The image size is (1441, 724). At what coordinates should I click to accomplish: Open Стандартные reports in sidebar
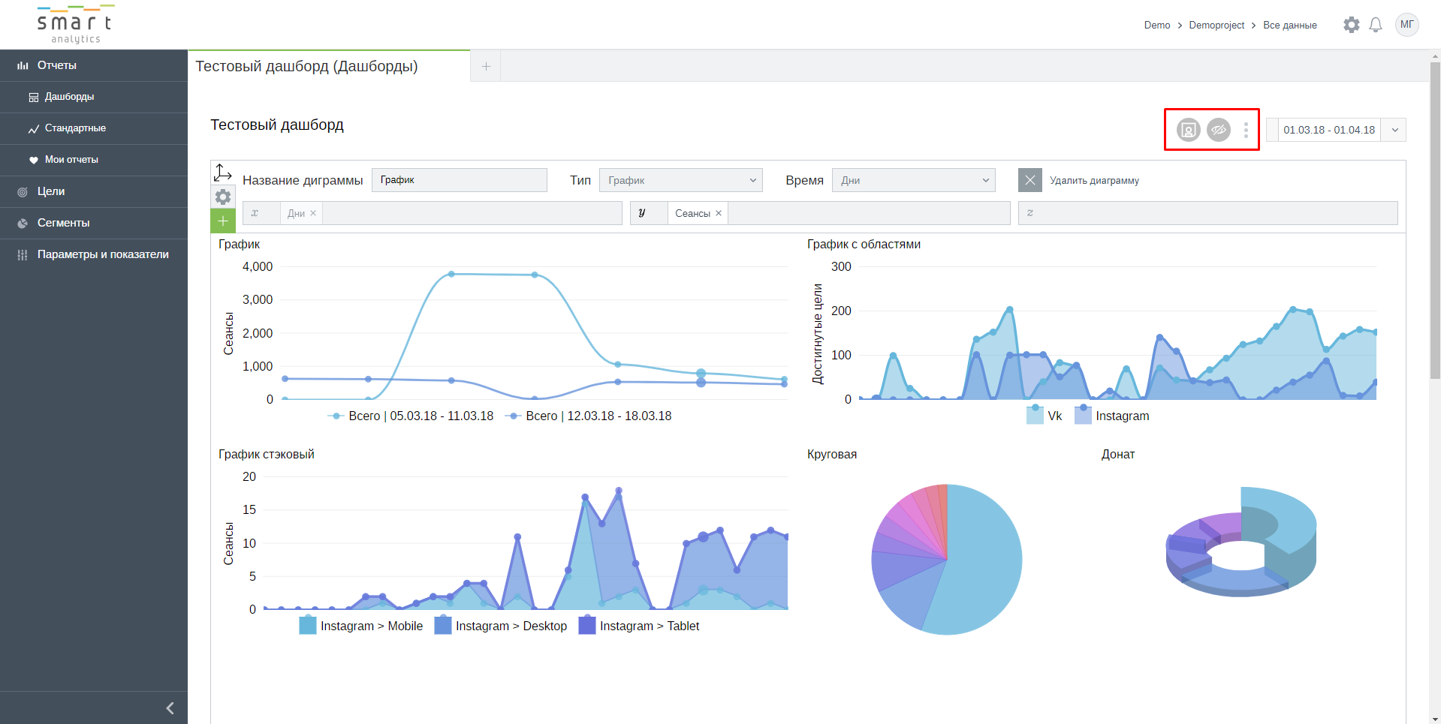94,128
